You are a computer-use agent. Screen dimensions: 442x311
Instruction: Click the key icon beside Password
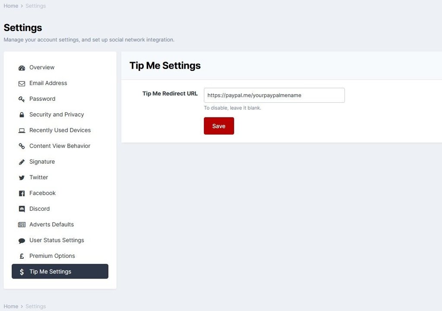(x=22, y=99)
